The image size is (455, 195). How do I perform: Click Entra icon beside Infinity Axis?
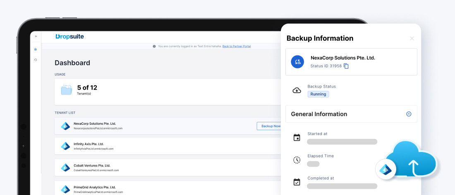click(x=65, y=146)
